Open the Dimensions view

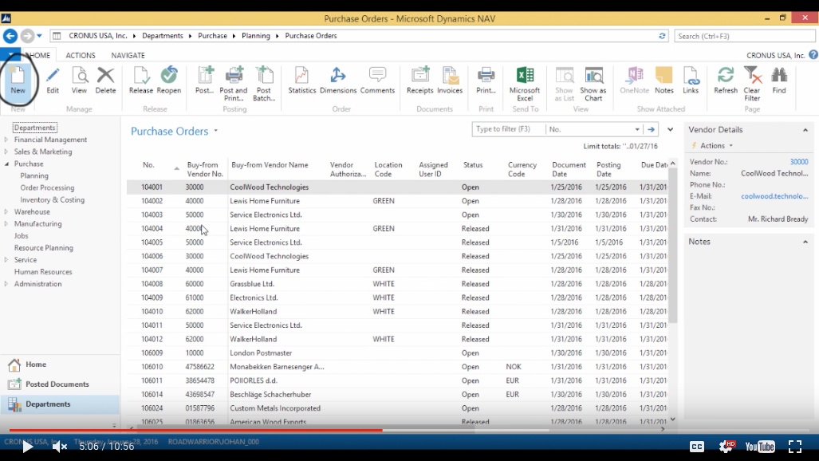(337, 82)
